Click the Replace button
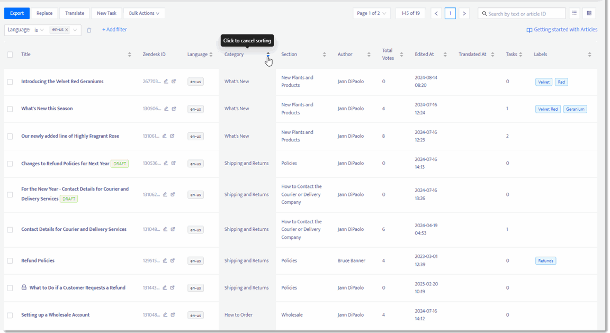 [44, 13]
